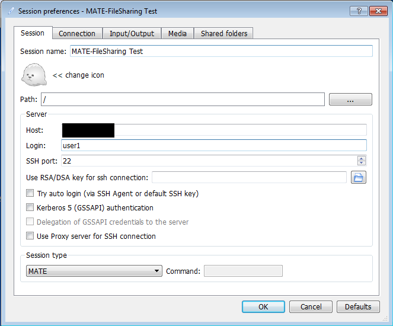Image resolution: width=393 pixels, height=326 pixels.
Task: Enable Try auto login checkbox
Action: click(30, 193)
